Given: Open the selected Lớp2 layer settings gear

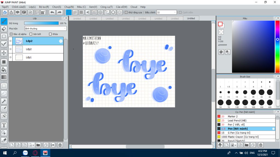Looking at the screenshot, I should tap(61, 41).
